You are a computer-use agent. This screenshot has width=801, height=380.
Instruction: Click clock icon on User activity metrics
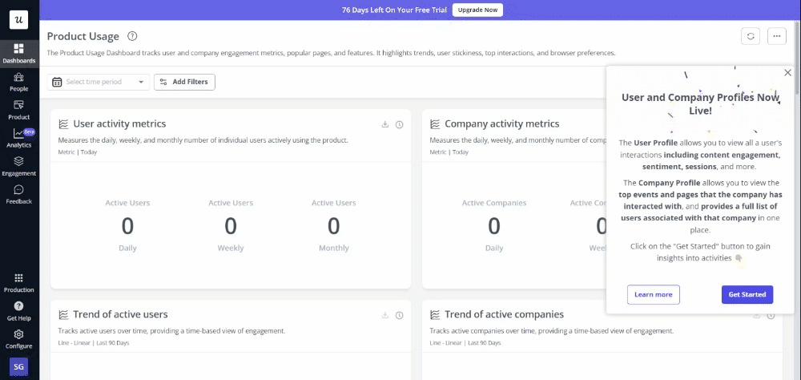click(x=399, y=124)
